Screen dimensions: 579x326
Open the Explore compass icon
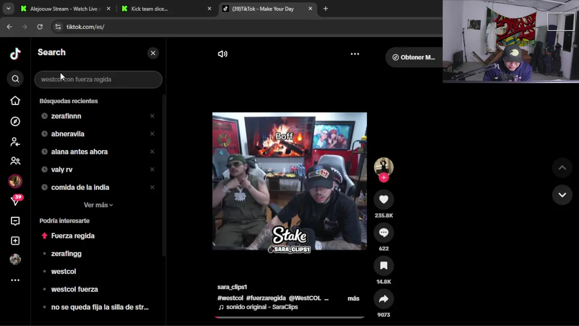15,121
